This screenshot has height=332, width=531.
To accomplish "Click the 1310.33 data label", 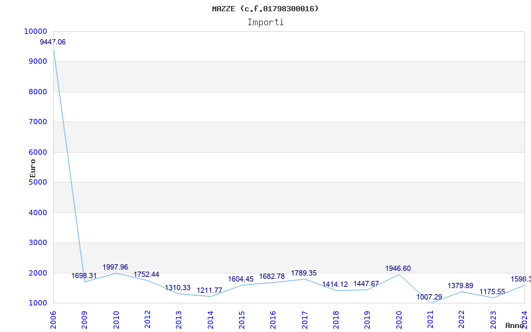I will [178, 288].
